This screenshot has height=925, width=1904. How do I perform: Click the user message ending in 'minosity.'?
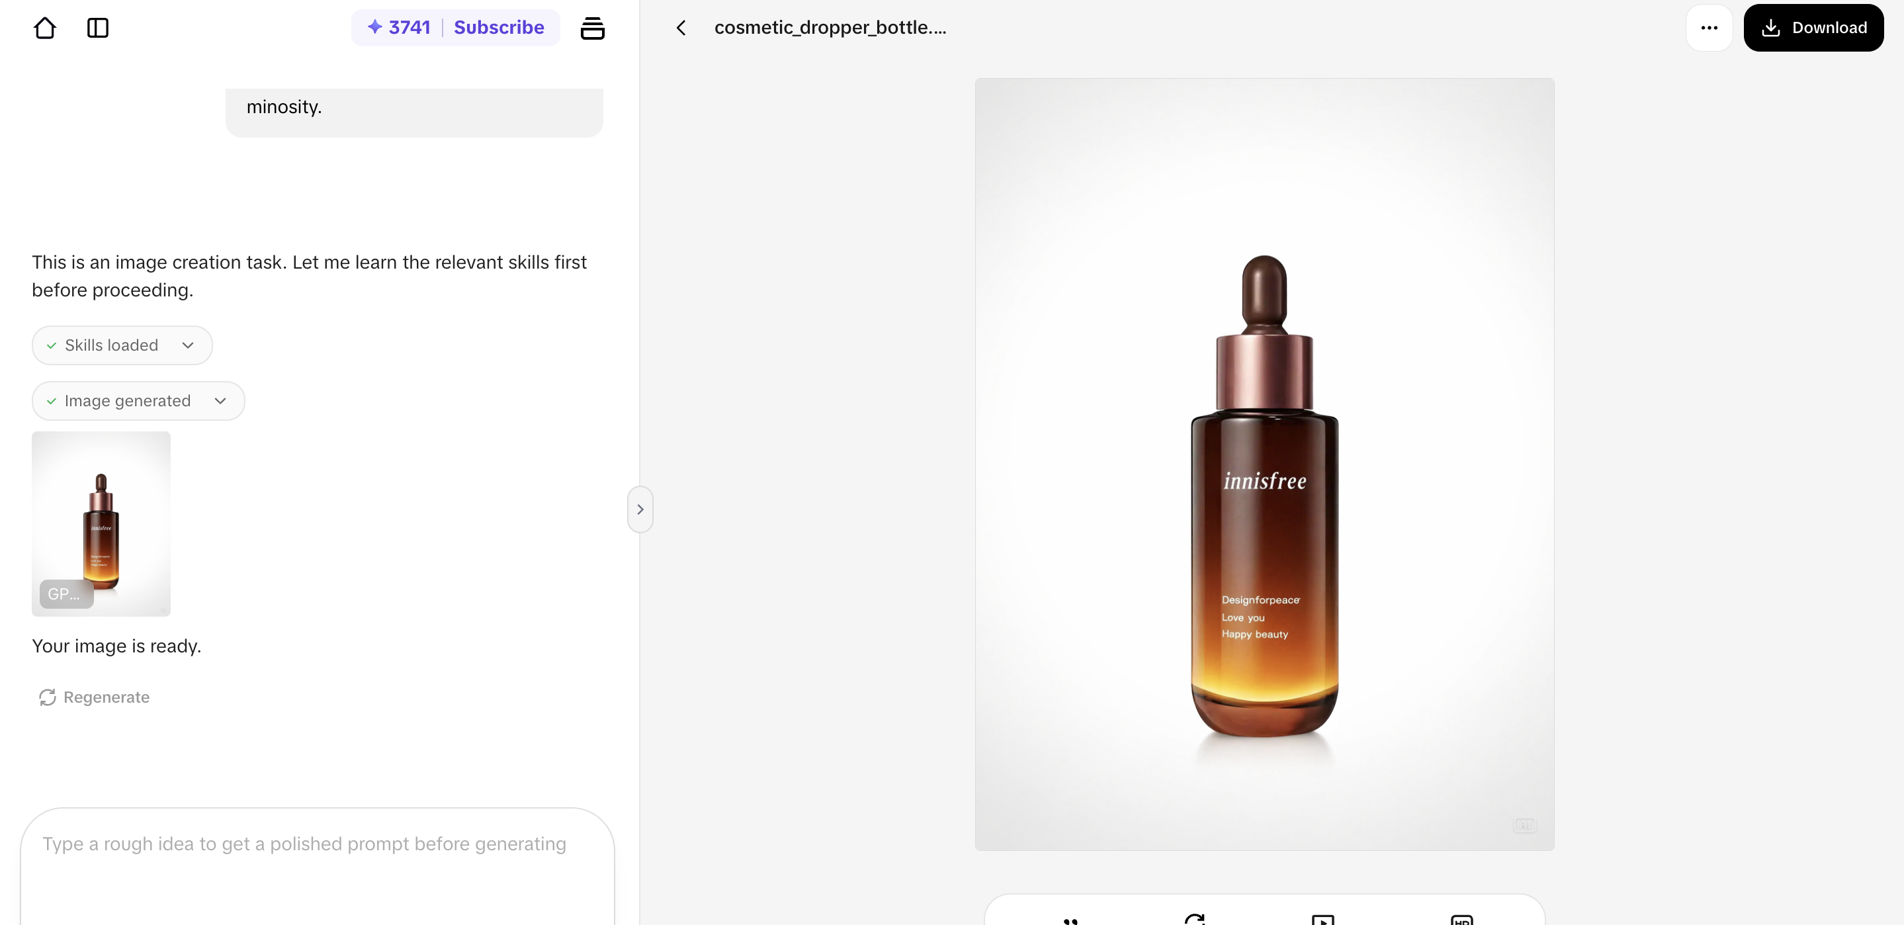click(414, 112)
